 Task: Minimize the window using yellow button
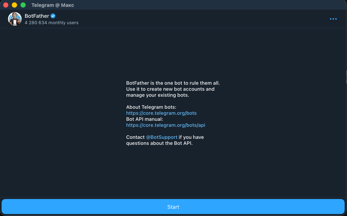14,5
